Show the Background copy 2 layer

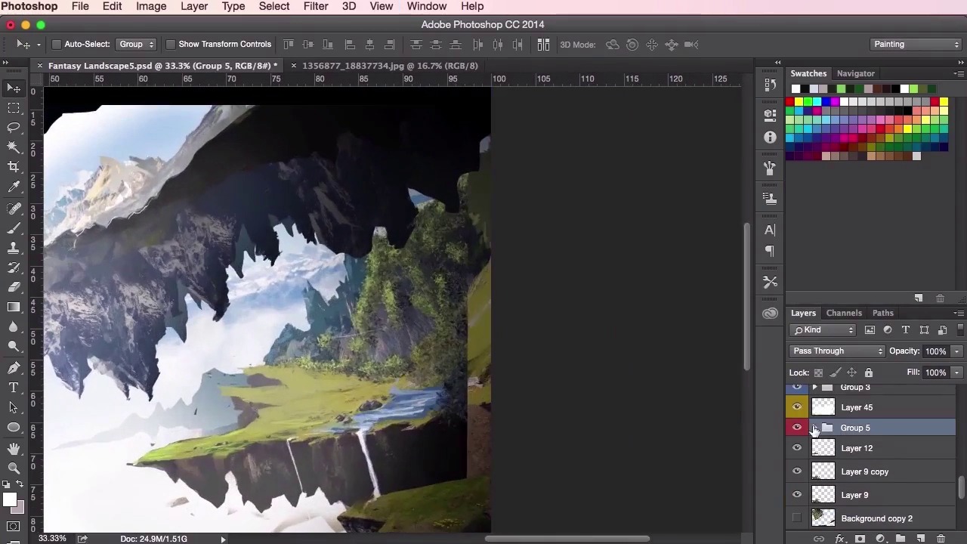pos(797,518)
